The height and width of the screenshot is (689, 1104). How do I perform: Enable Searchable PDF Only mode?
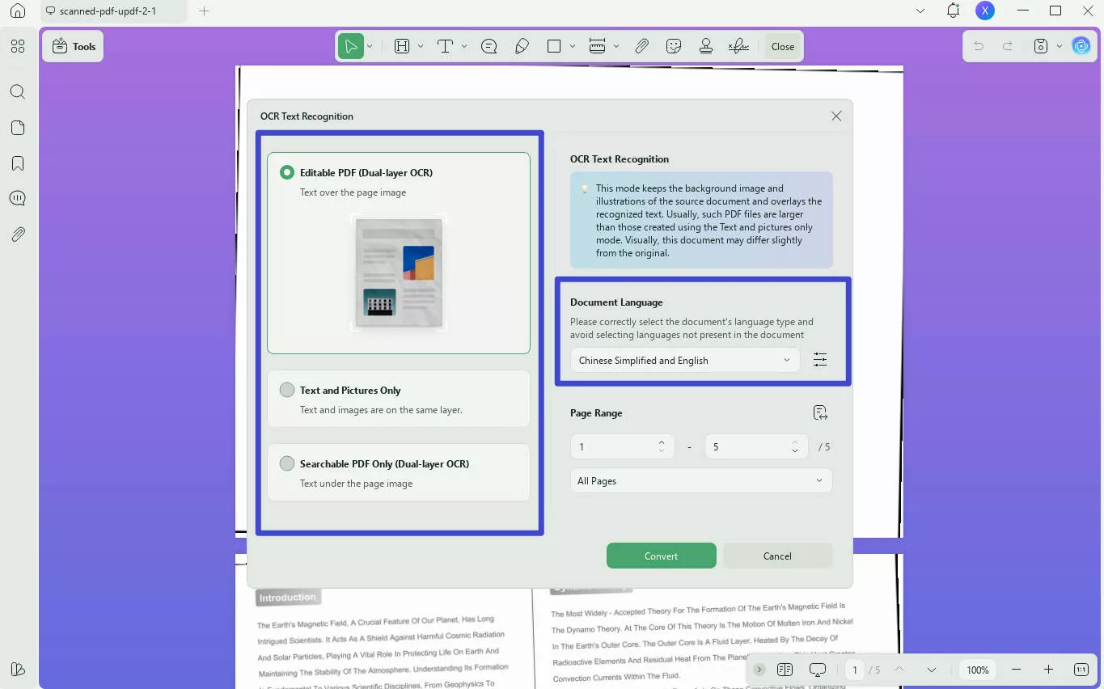(286, 463)
